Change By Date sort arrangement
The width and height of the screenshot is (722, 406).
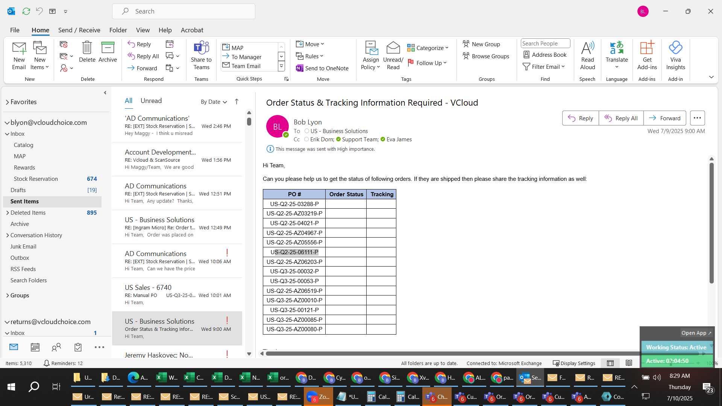[214, 101]
